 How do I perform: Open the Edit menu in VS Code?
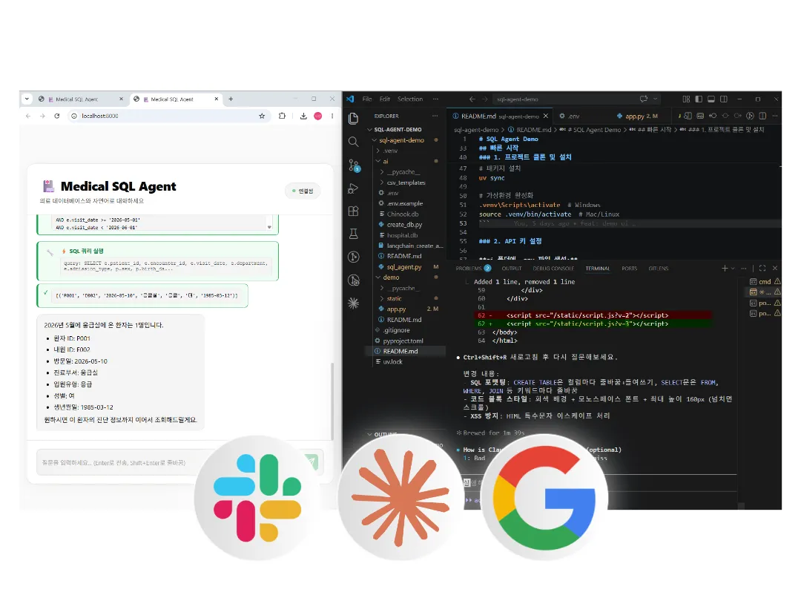(x=385, y=99)
